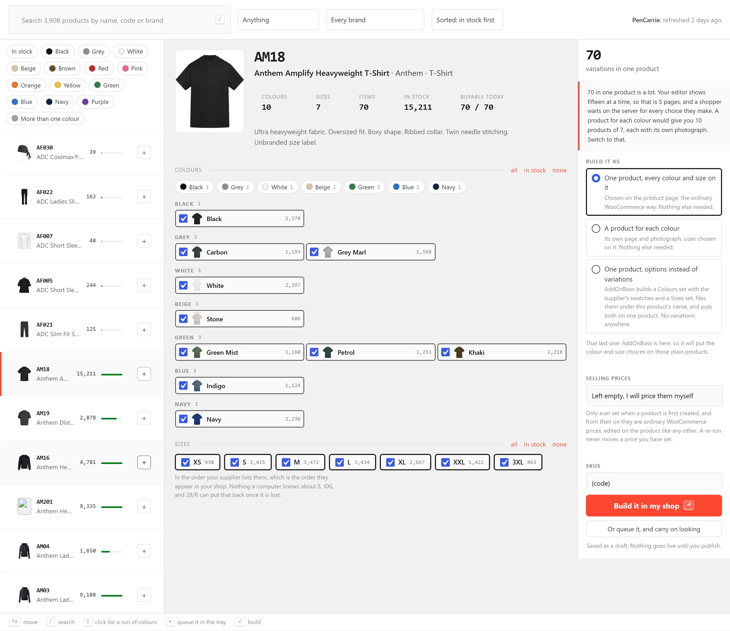Toggle the XL size checkbox
Image resolution: width=730 pixels, height=631 pixels.
pyautogui.click(x=390, y=462)
